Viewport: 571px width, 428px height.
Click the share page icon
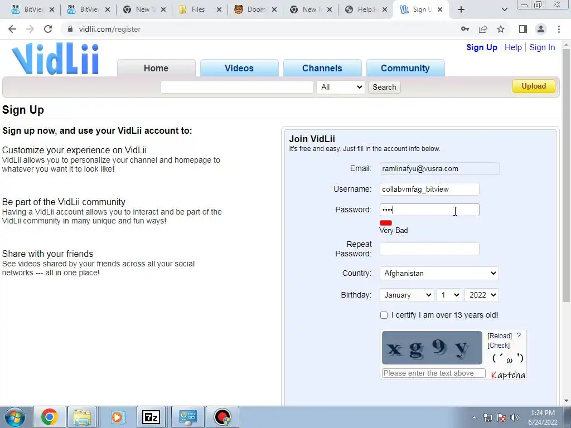point(483,29)
